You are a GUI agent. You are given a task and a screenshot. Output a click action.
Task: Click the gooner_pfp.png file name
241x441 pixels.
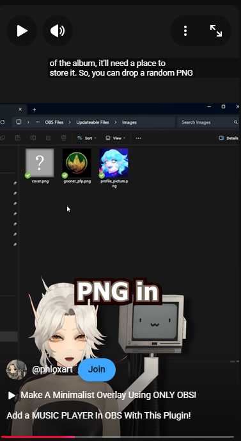pyautogui.click(x=77, y=181)
